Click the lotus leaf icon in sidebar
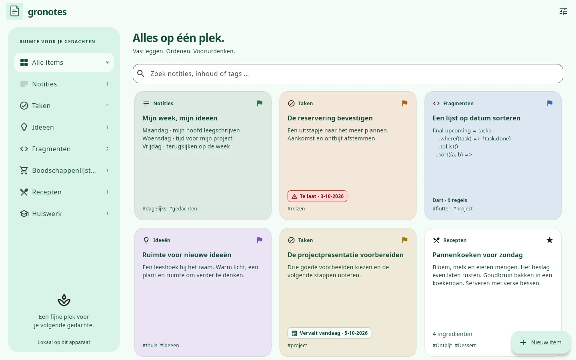The width and height of the screenshot is (576, 360). pos(64,300)
